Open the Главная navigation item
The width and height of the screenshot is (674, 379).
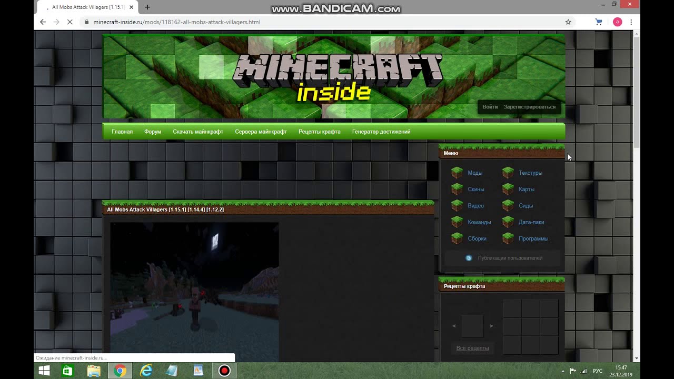tap(122, 132)
